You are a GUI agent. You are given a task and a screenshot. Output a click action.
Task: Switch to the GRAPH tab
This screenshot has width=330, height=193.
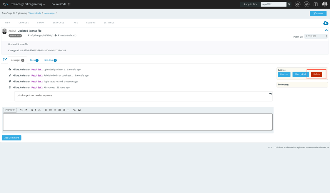point(41,23)
